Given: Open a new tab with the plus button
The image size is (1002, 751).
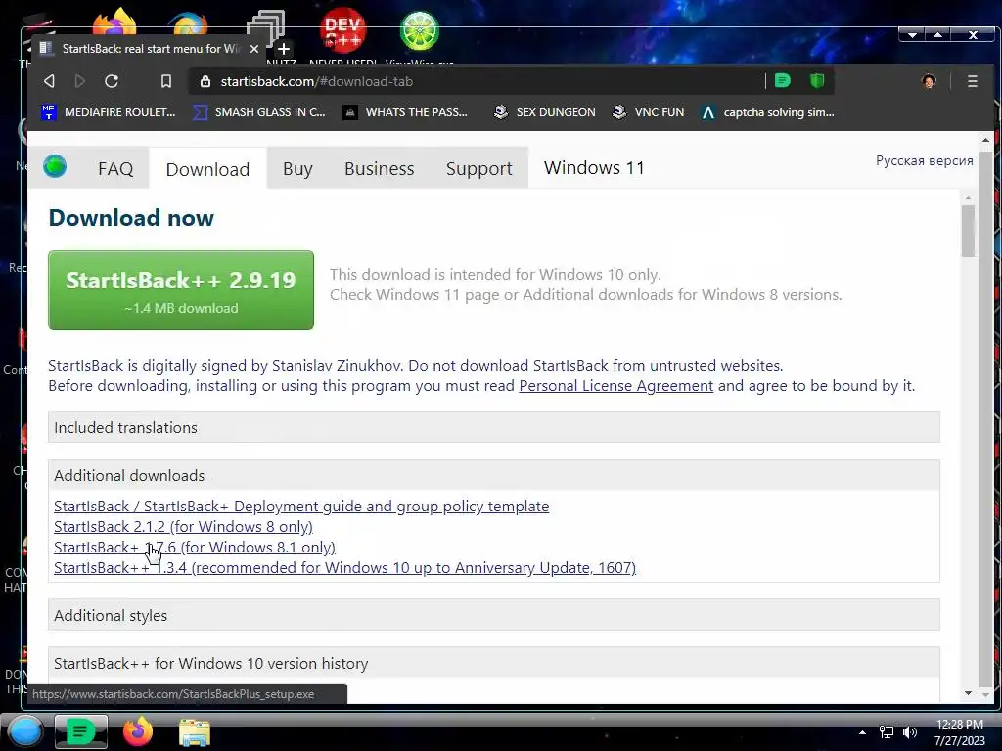Looking at the screenshot, I should 283,49.
